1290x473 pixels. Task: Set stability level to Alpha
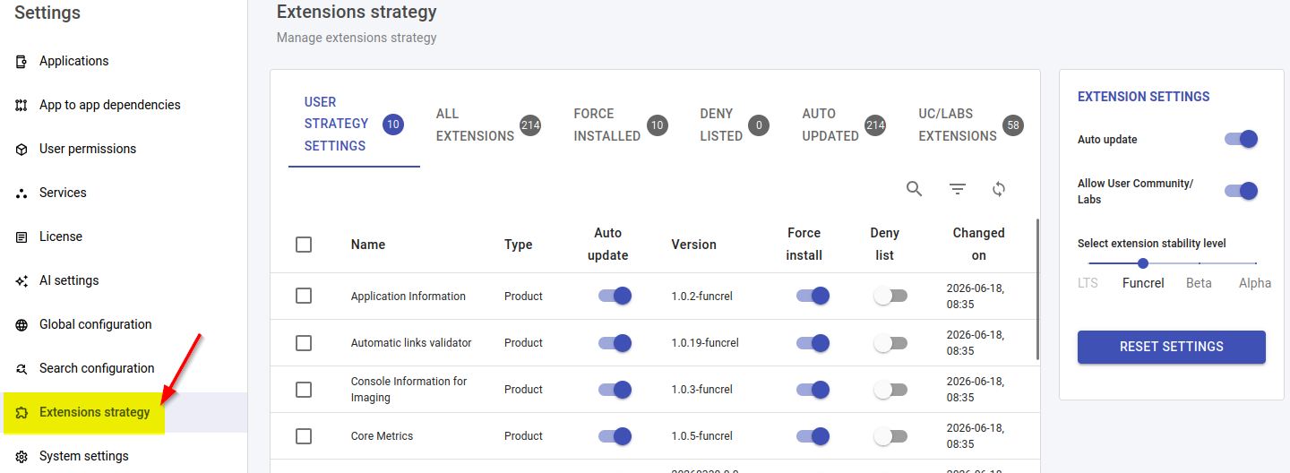[x=1255, y=282]
